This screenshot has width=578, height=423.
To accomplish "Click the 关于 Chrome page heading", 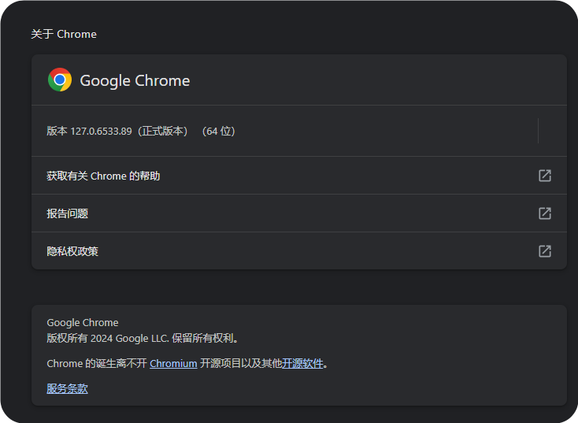I will (64, 35).
